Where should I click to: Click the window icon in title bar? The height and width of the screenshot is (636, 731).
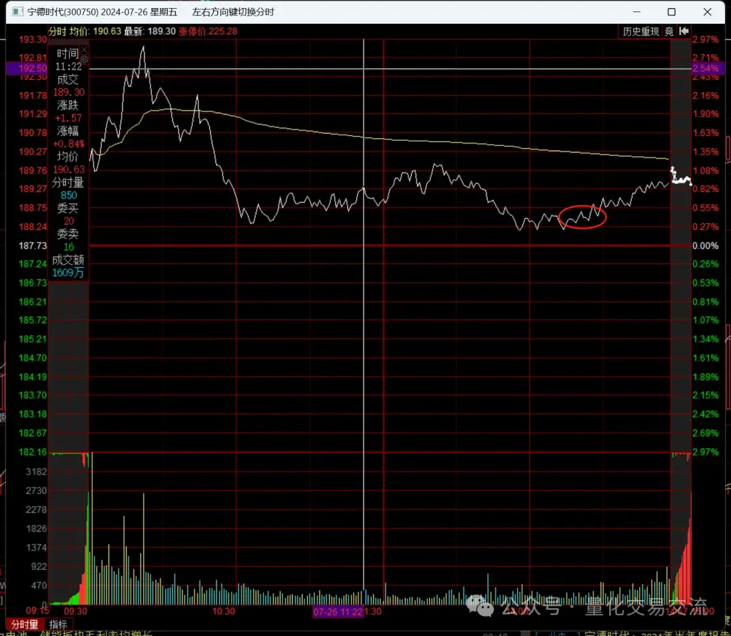click(x=17, y=12)
